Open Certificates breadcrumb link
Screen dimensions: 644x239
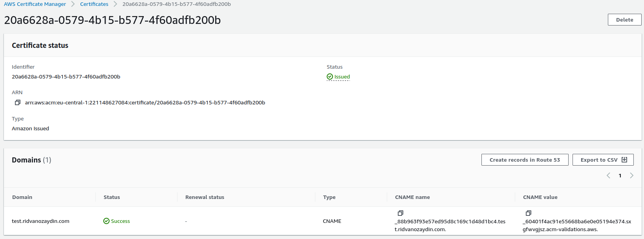tap(94, 4)
